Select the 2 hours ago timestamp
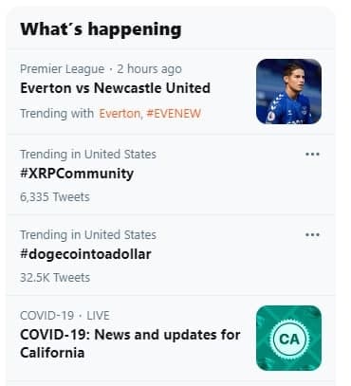Screen dimensions: 351x386 (149, 69)
